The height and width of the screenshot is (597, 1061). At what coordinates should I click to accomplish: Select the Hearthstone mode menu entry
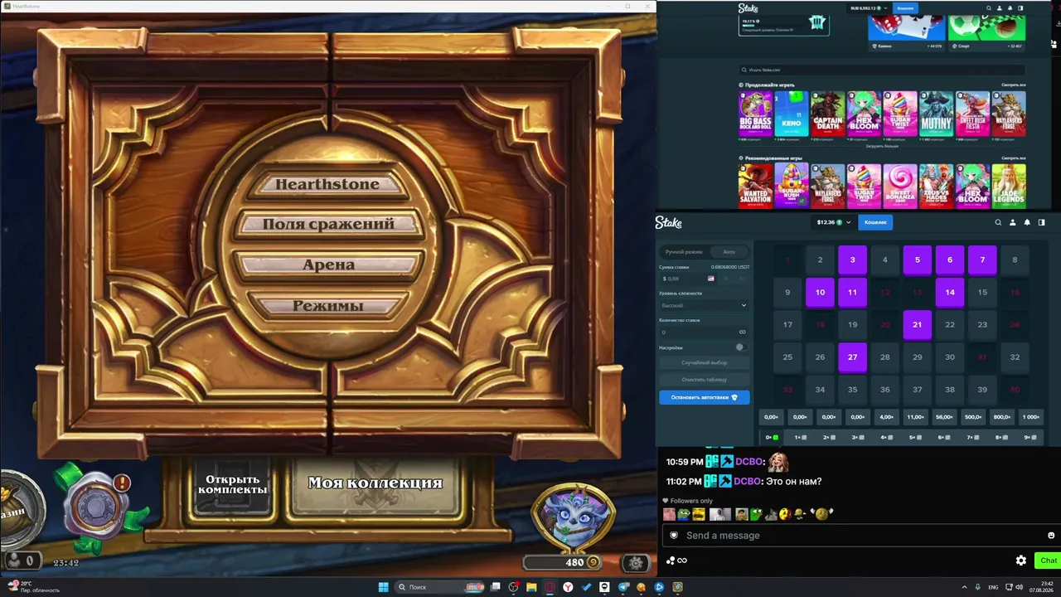tap(327, 184)
